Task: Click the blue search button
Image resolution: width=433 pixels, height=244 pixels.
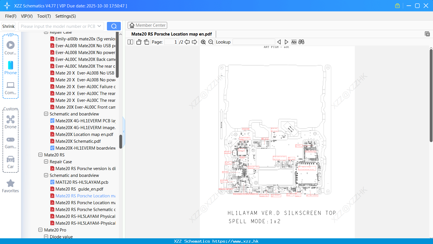Action: coord(114,26)
